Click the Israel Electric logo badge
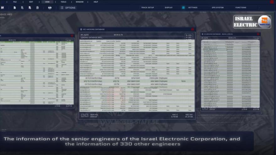 point(252,22)
